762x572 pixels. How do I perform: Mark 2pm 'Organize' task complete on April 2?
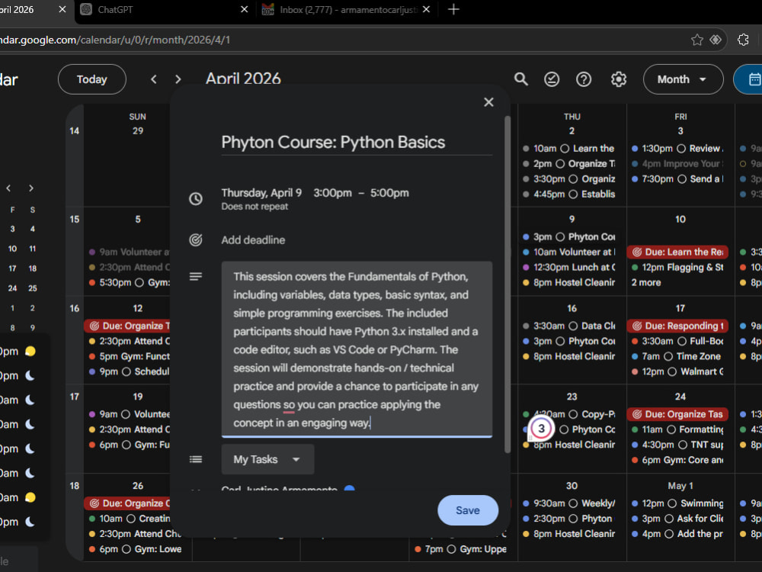pyautogui.click(x=560, y=164)
